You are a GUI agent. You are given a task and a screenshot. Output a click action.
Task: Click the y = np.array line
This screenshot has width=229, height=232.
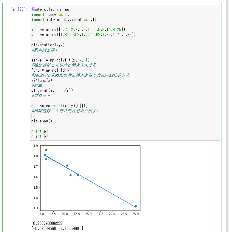tap(83, 35)
